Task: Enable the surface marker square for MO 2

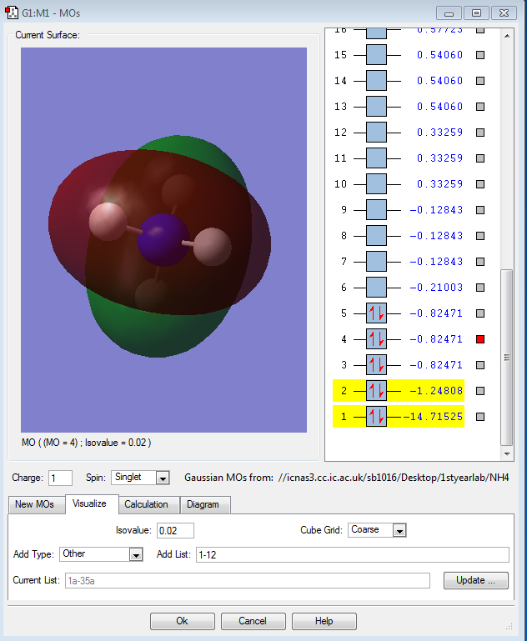Action: pos(479,391)
